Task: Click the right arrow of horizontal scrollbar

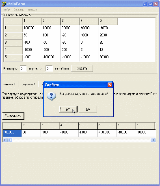Action: coord(153,140)
